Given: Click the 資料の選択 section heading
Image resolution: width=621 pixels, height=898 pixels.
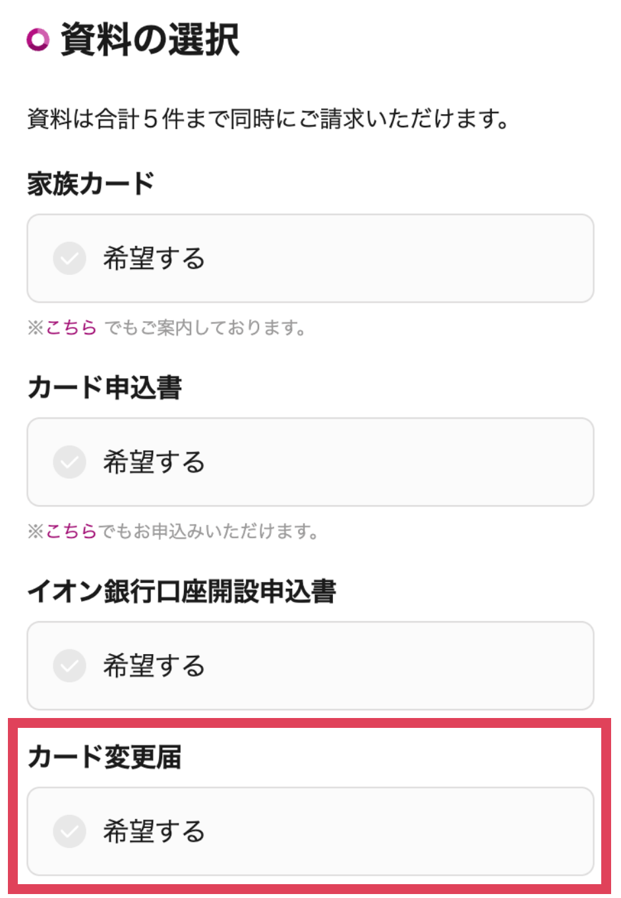Looking at the screenshot, I should (x=150, y=40).
